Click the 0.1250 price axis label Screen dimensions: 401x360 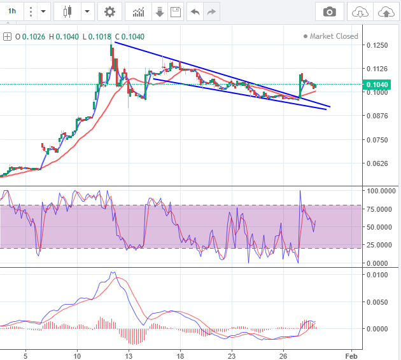(x=377, y=45)
